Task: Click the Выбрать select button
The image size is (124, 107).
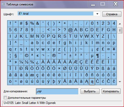Action: (90, 91)
